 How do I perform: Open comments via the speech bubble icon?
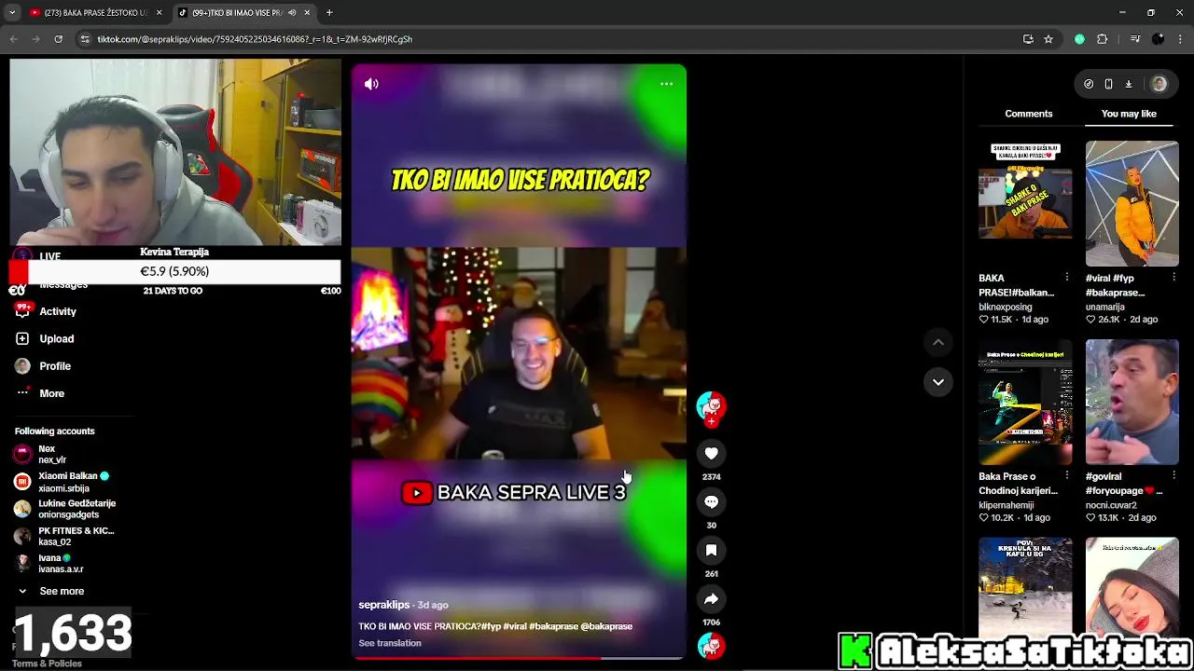pyautogui.click(x=711, y=501)
